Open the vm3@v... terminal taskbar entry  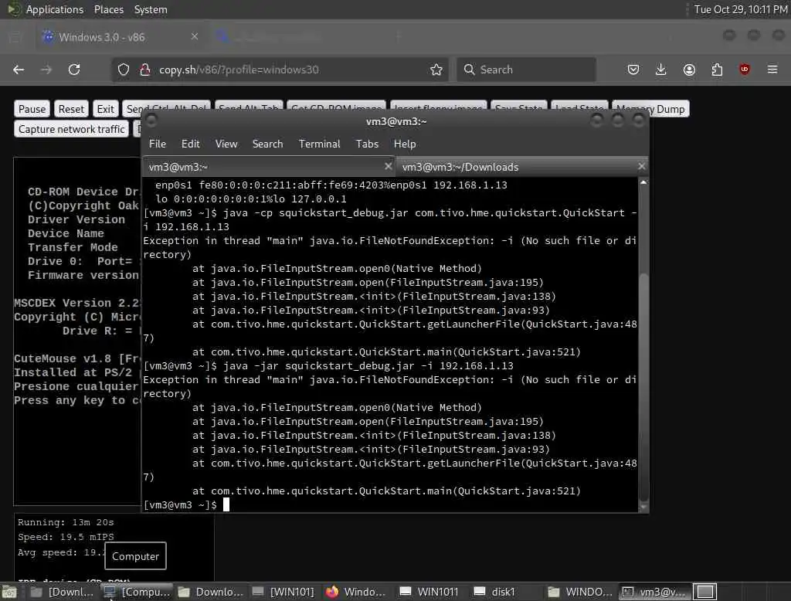(x=654, y=592)
